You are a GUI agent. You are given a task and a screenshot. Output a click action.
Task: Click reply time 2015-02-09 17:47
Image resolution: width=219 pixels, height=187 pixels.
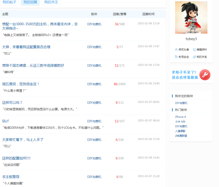tap(149, 46)
